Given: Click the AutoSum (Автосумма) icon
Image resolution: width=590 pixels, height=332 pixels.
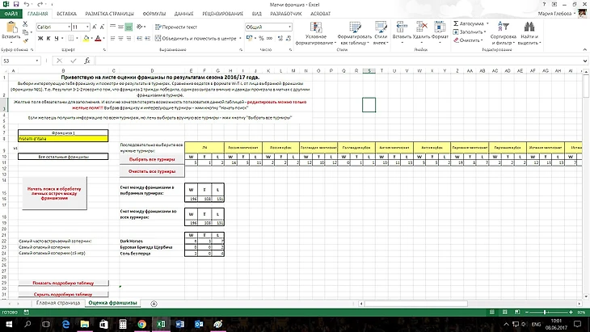Looking at the screenshot, I should coord(456,23).
